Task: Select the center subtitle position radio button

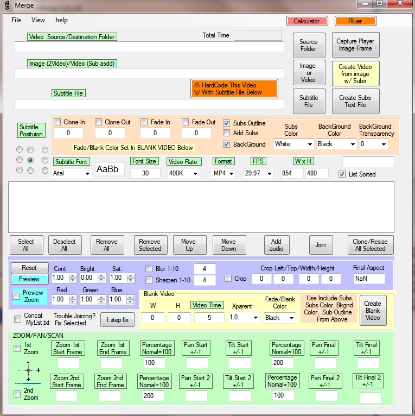Action: (x=30, y=160)
